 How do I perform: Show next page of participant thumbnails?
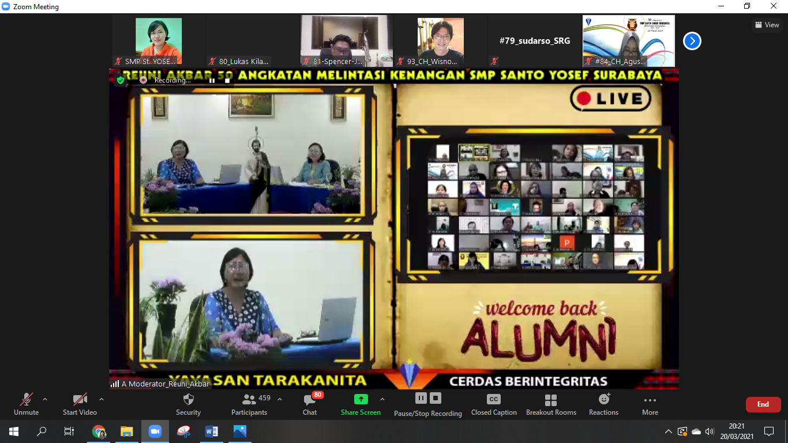(692, 41)
